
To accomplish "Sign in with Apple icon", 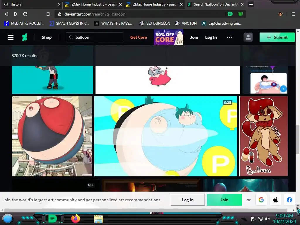I will click(x=275, y=200).
